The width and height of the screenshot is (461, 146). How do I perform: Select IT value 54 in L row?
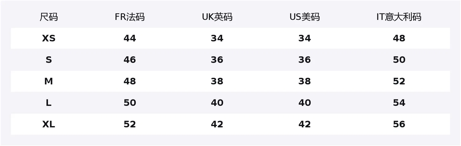[399, 103]
